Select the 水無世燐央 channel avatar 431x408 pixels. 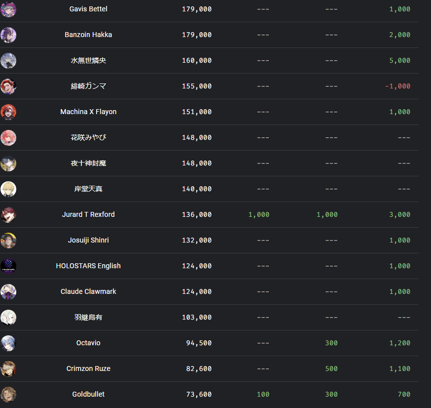click(8, 61)
